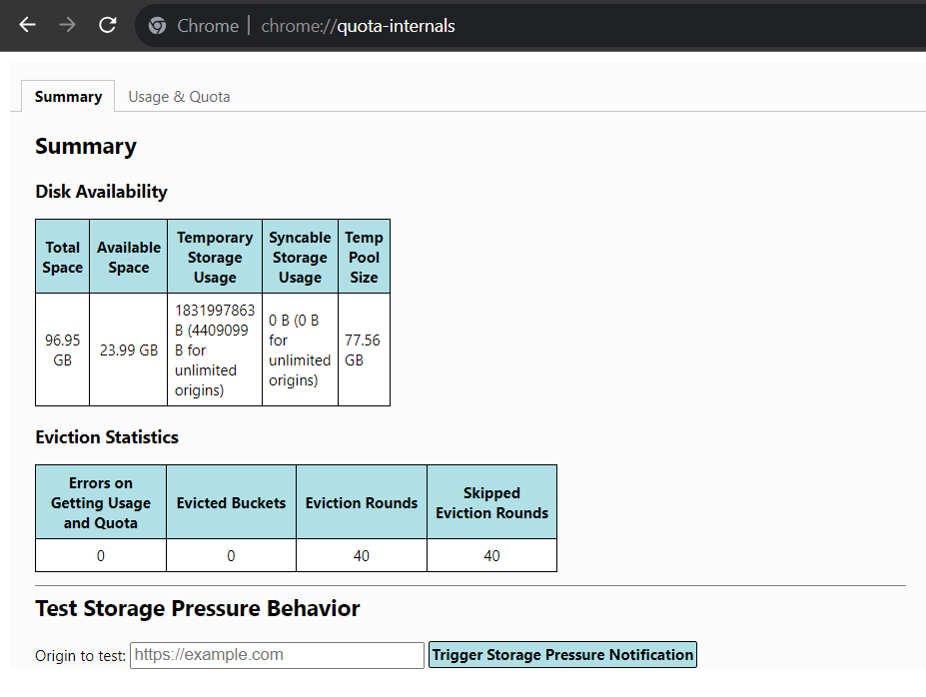Click the Eviction Statistics heading
This screenshot has height=697, width=926.
pos(107,436)
